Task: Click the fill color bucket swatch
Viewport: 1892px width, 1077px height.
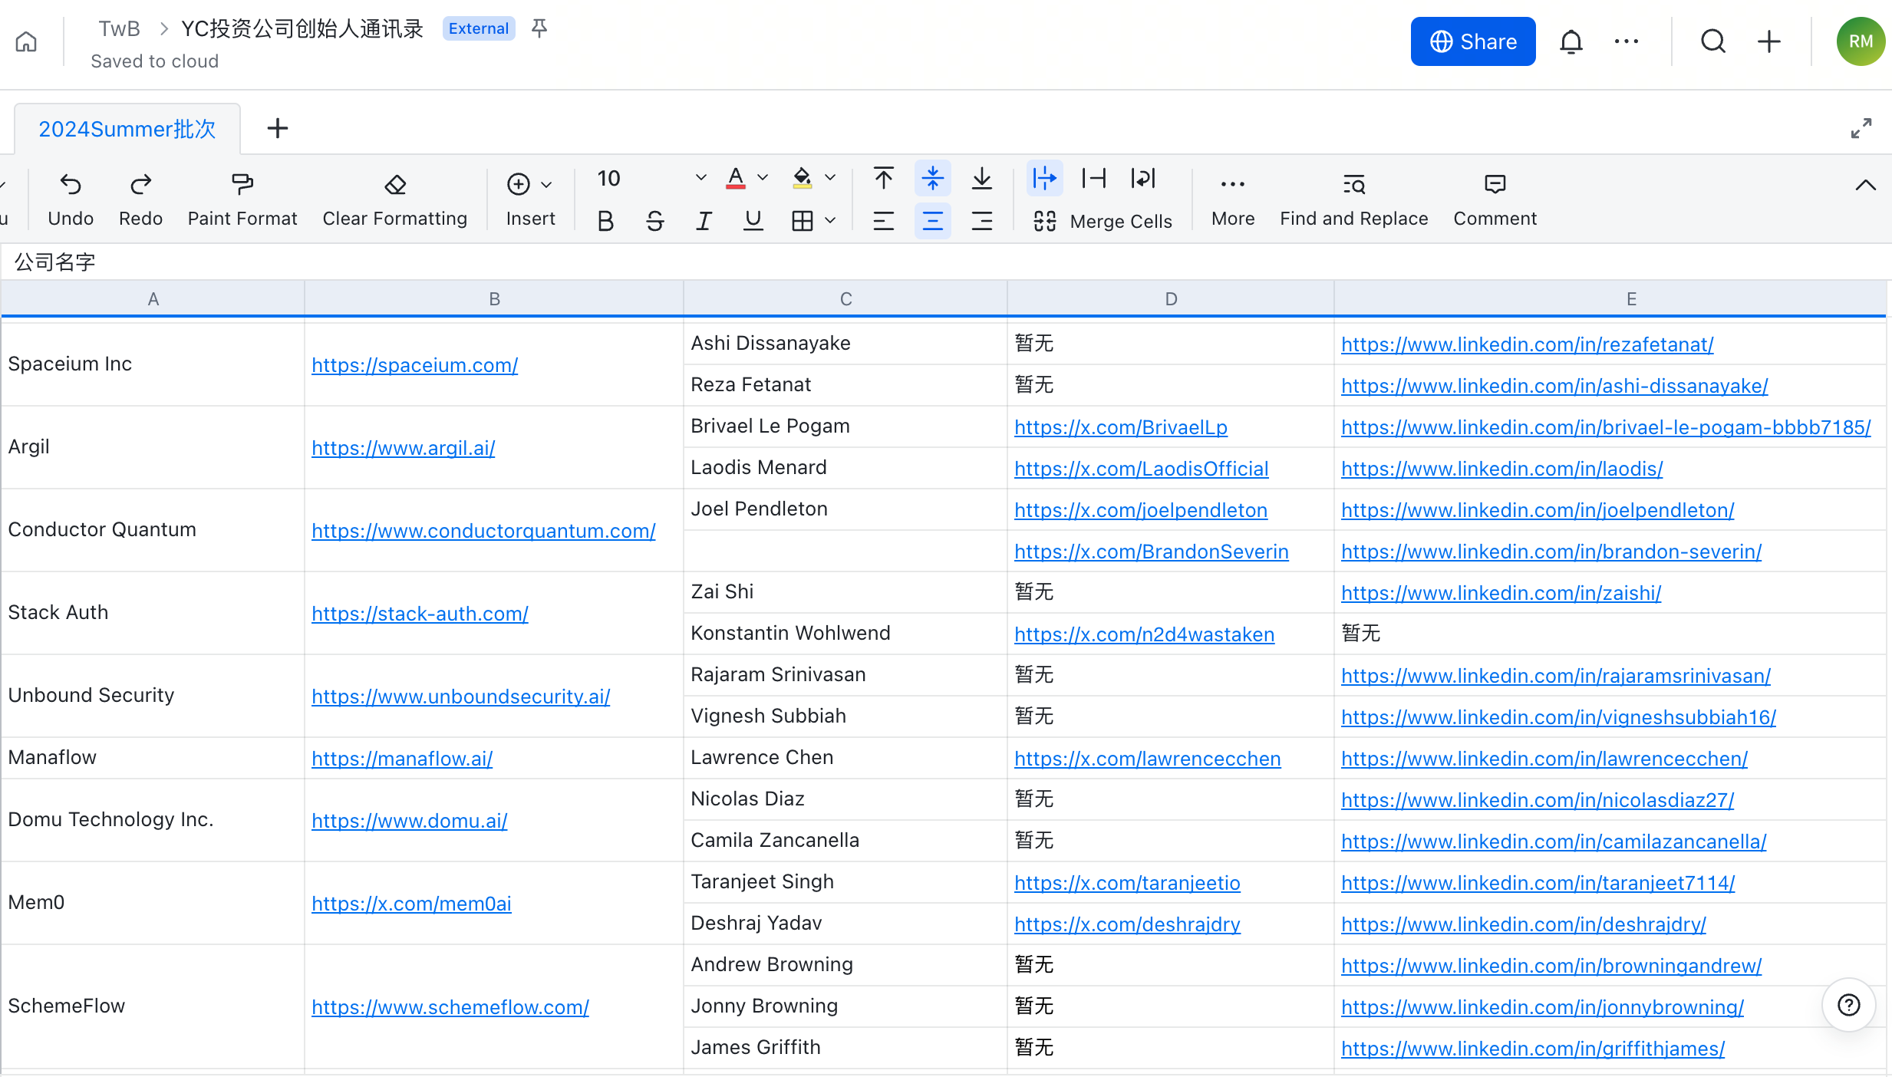Action: (x=802, y=178)
